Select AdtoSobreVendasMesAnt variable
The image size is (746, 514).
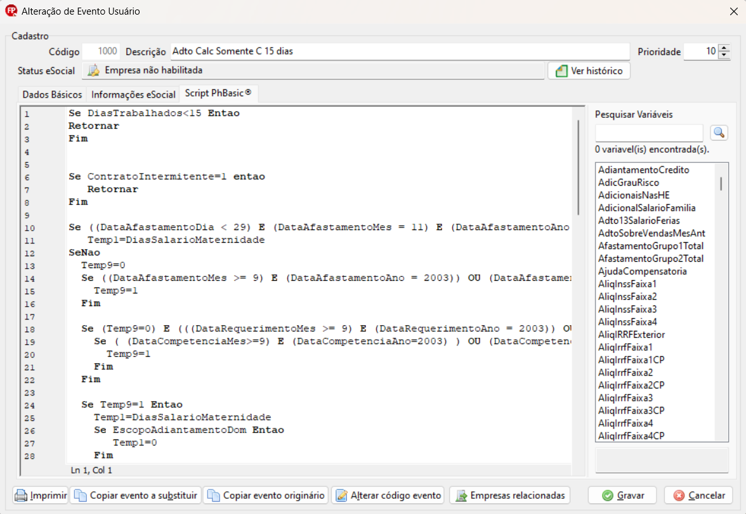click(651, 233)
